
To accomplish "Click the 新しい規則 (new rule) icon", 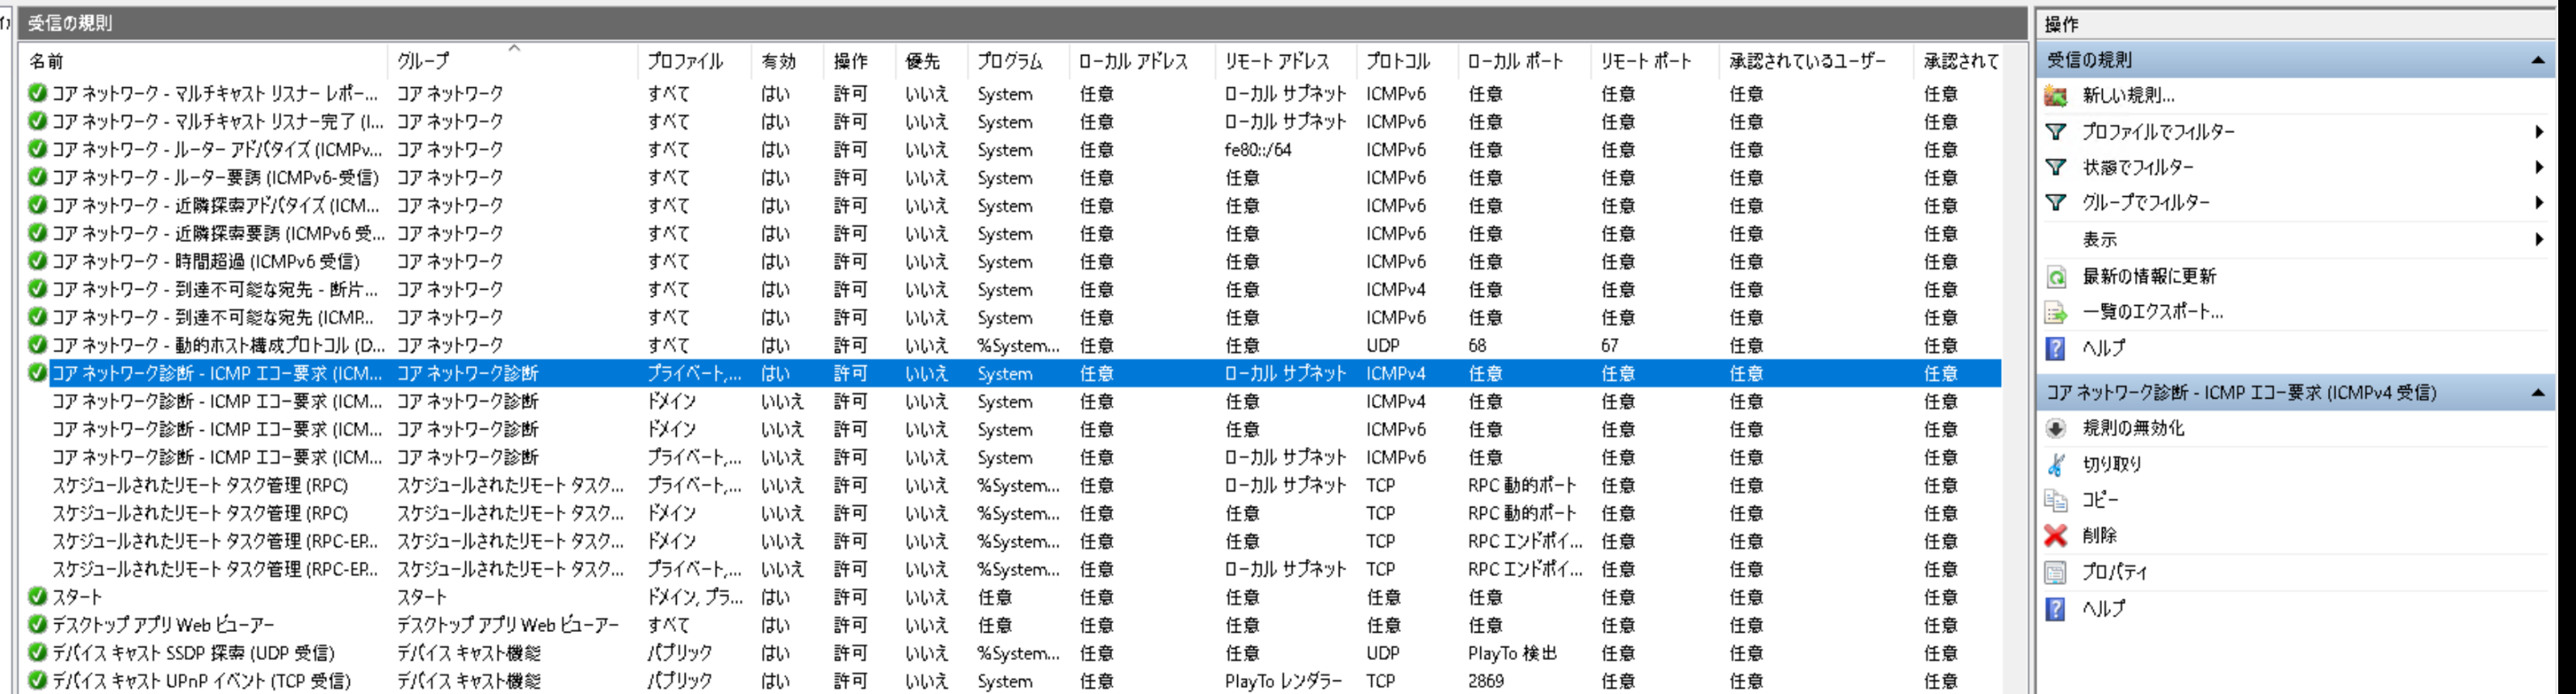I will (x=2056, y=96).
